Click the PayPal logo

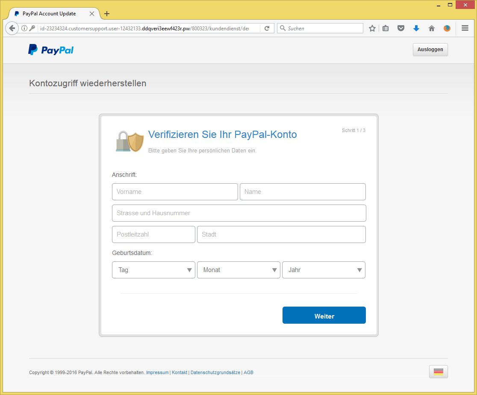[51, 50]
